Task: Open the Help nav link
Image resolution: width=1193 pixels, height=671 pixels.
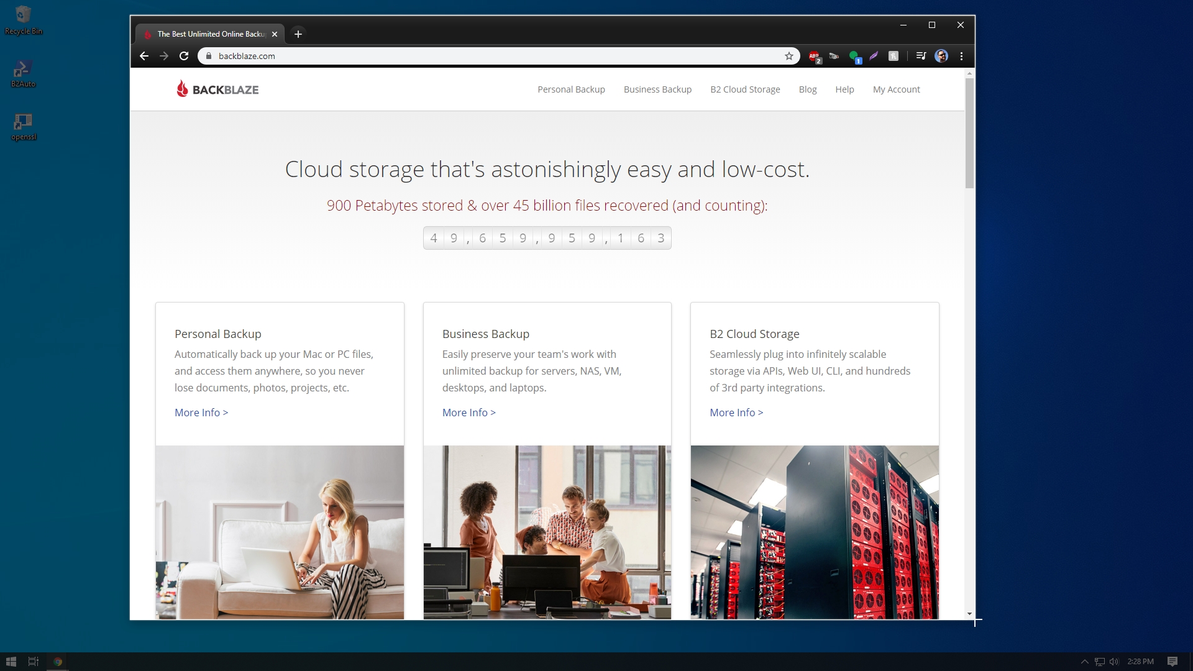Action: point(844,89)
